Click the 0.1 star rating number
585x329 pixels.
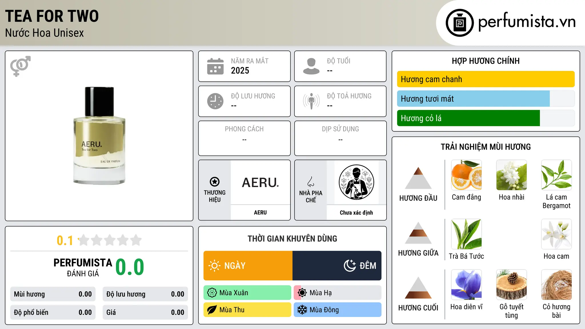point(65,240)
